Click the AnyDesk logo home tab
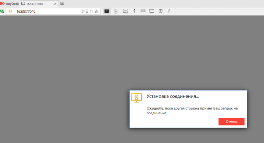Screen dimensions: 264x143 pos(9,4)
